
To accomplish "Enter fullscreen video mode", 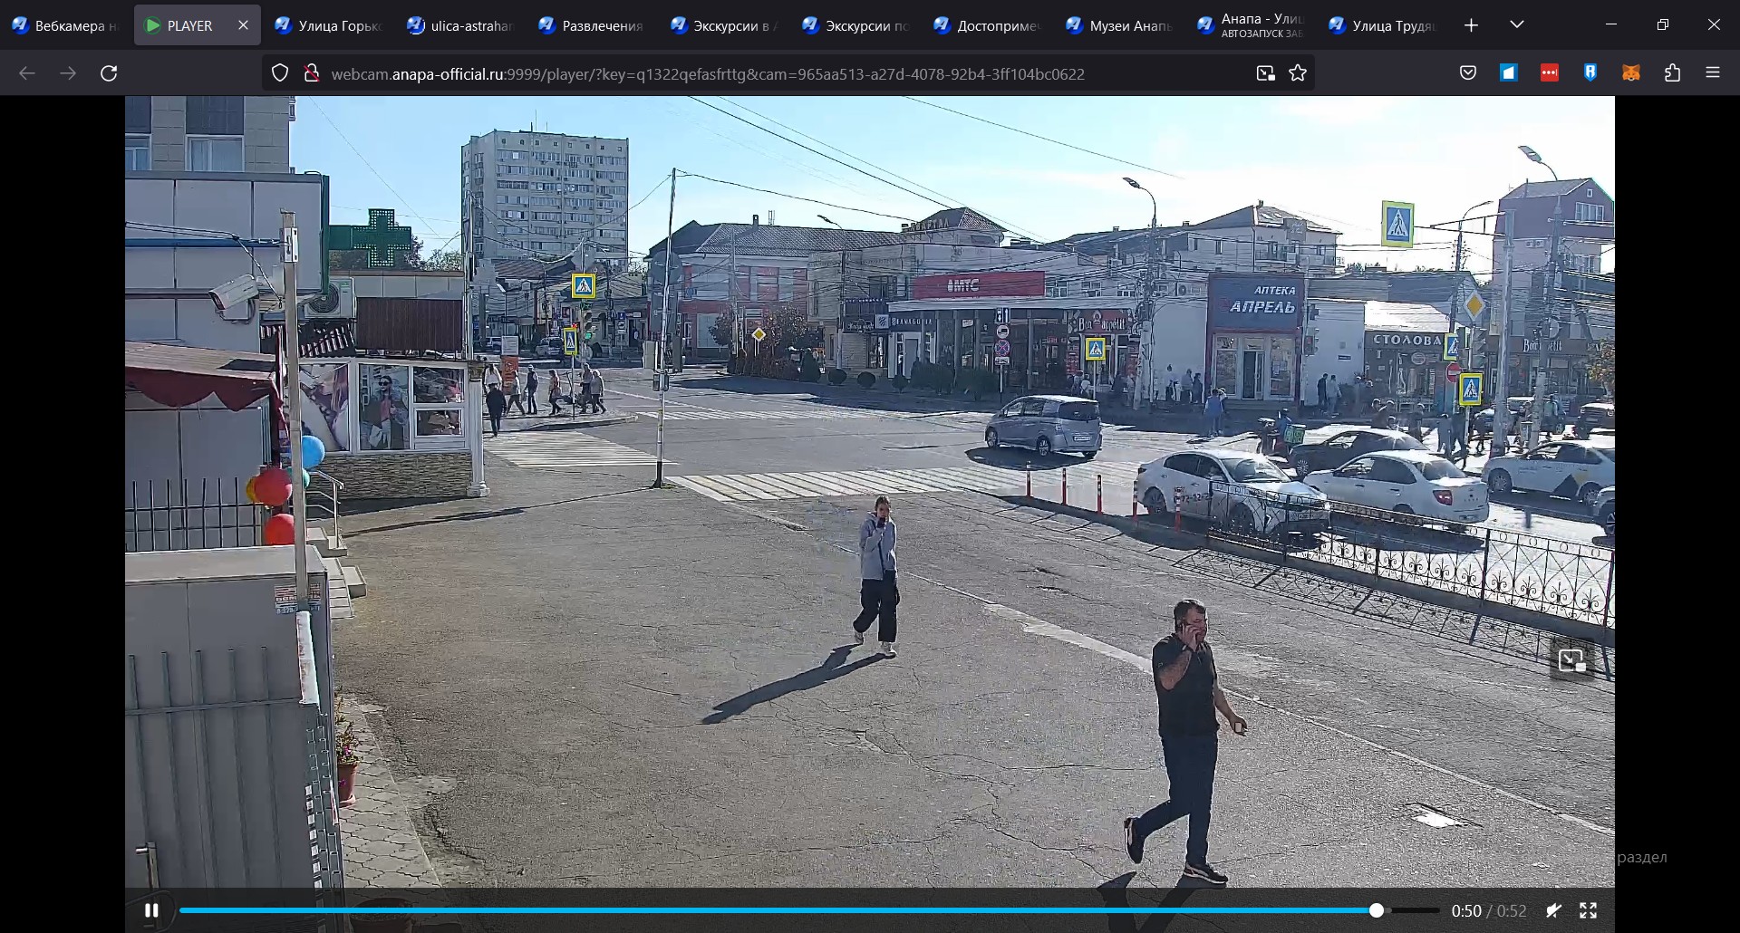I will pos(1590,910).
